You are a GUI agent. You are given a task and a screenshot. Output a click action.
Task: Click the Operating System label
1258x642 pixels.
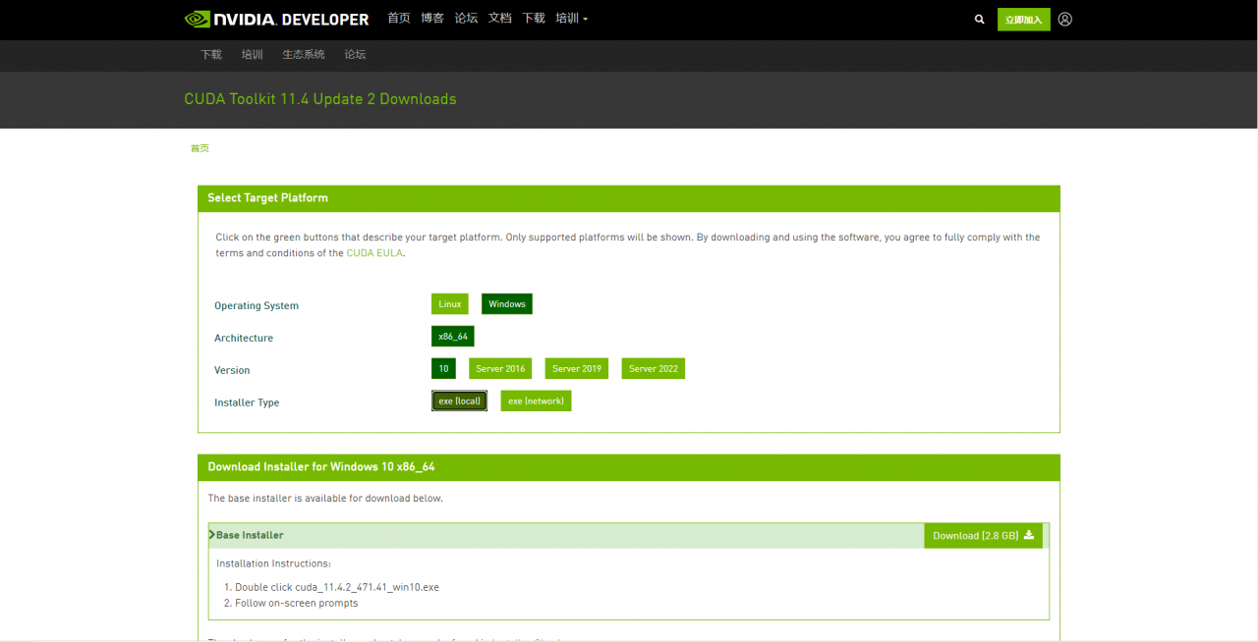257,305
